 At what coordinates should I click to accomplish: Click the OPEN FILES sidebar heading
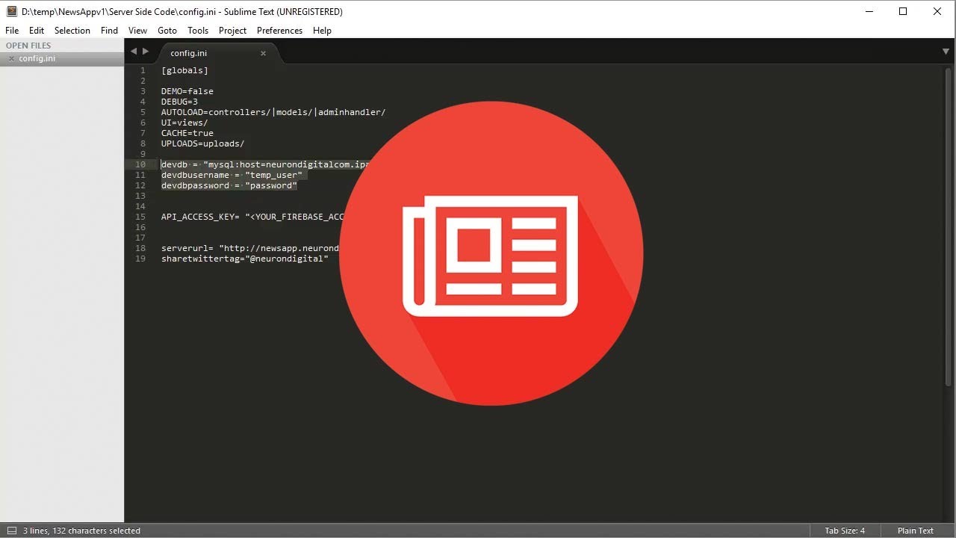pos(28,46)
